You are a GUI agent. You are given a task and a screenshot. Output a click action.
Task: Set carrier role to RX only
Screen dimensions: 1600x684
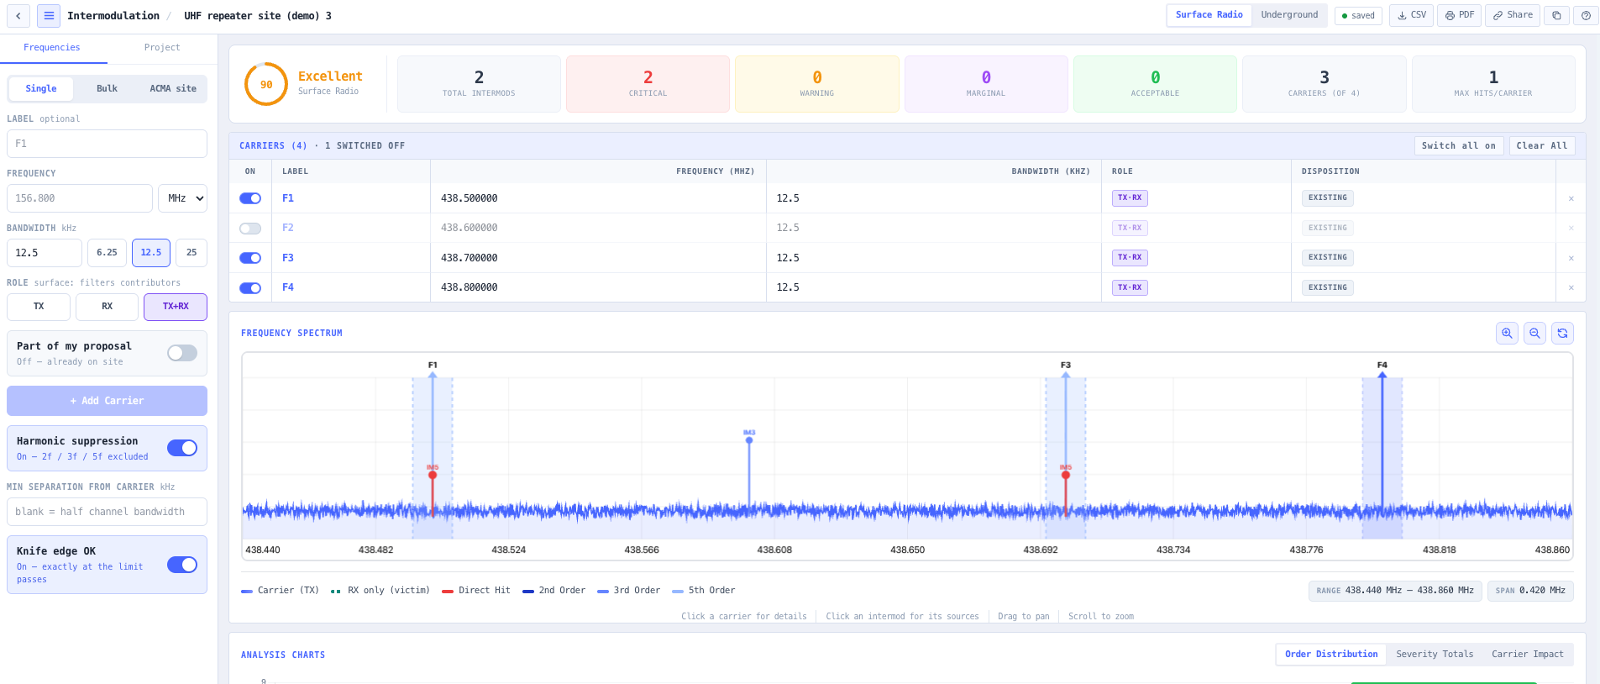107,307
